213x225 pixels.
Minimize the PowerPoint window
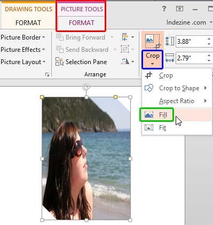tap(195, 9)
